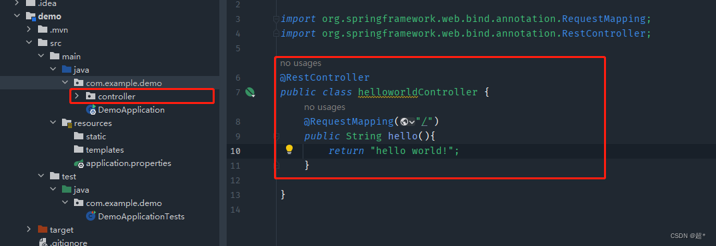
Task: Expand the target folder
Action: coord(29,229)
